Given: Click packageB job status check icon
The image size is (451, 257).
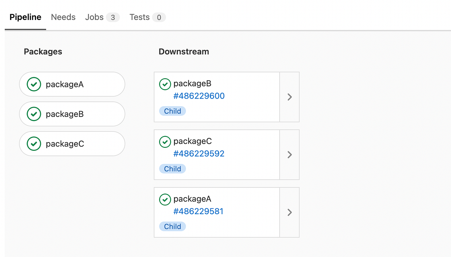Looking at the screenshot, I should pos(34,114).
